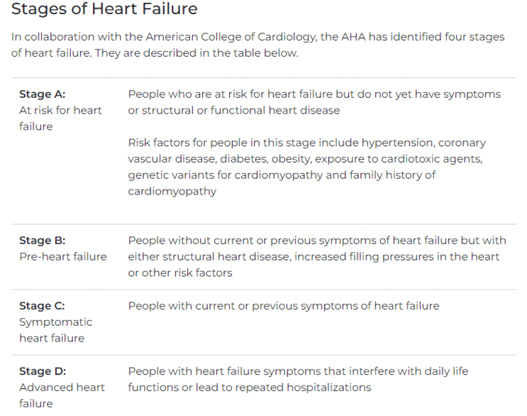527x416 pixels.
Task: Select the "Stage D:" label
Action: click(43, 371)
